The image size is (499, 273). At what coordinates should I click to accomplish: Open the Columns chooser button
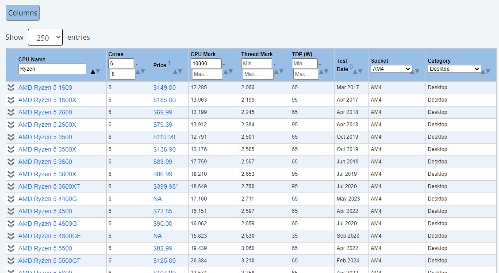(23, 13)
